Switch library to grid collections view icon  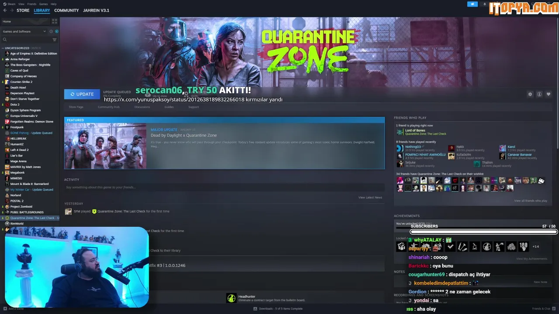55,21
